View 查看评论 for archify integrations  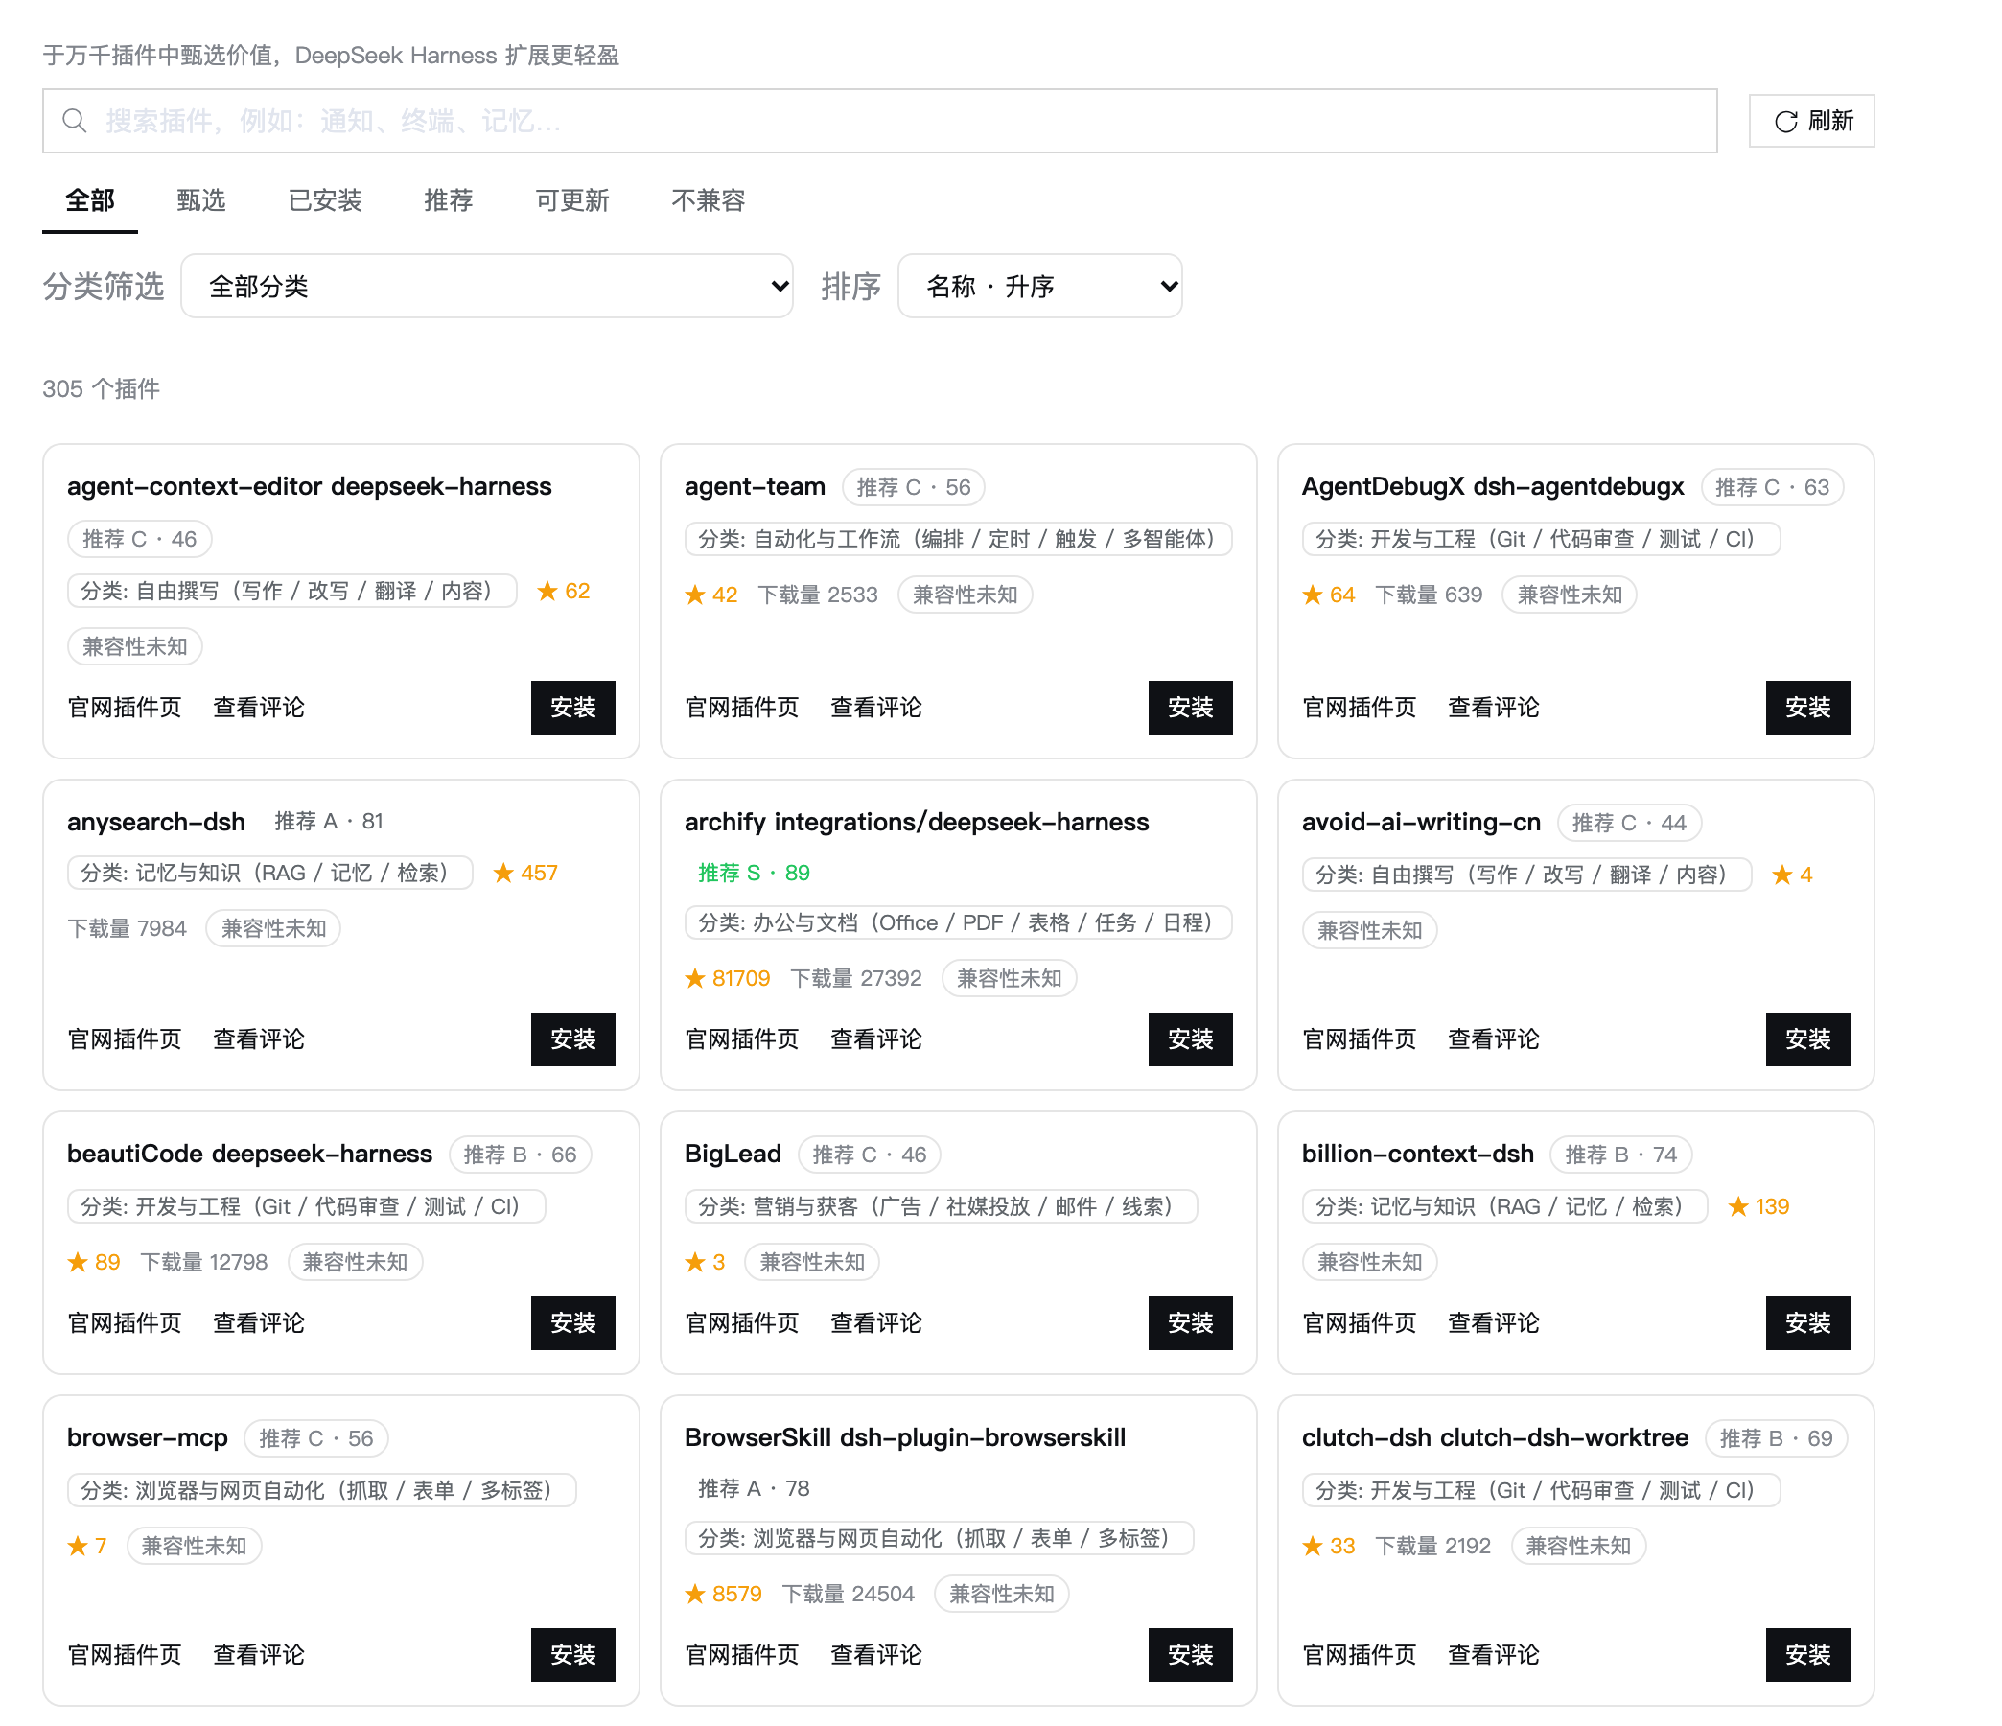coord(876,1038)
